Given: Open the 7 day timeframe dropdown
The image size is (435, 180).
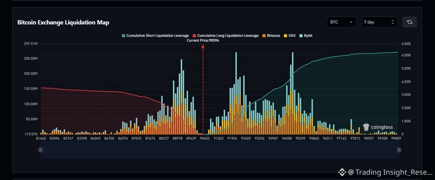Looking at the screenshot, I should point(379,22).
